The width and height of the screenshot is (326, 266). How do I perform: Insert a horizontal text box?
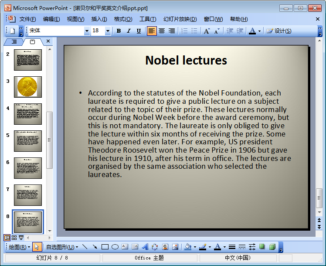(x=125, y=247)
